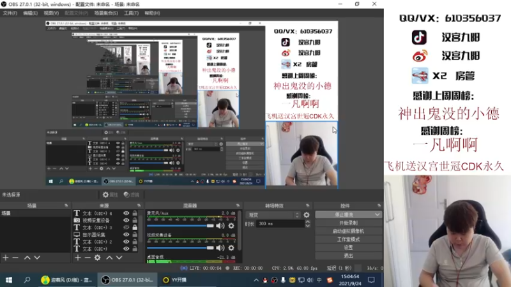511x287 pixels.
Task: Float the 来源 dock panel
Action: 139,205
